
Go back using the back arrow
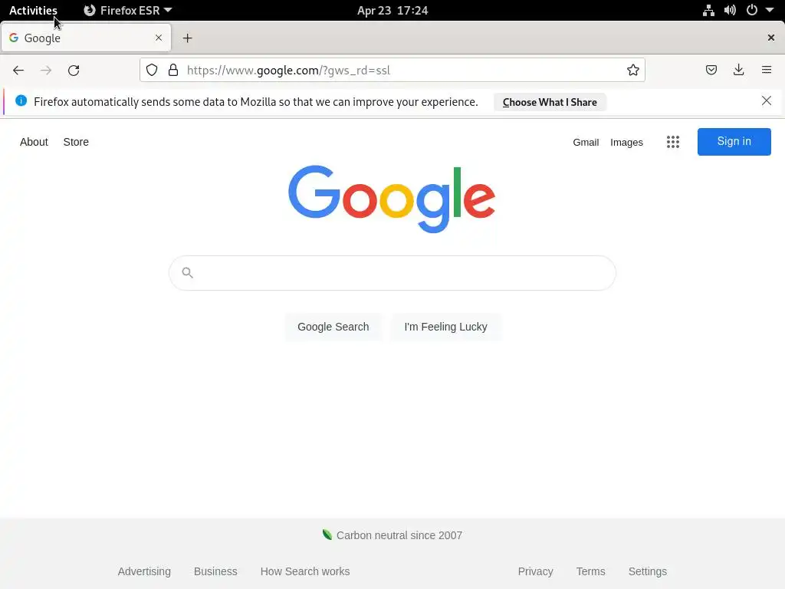pyautogui.click(x=18, y=70)
